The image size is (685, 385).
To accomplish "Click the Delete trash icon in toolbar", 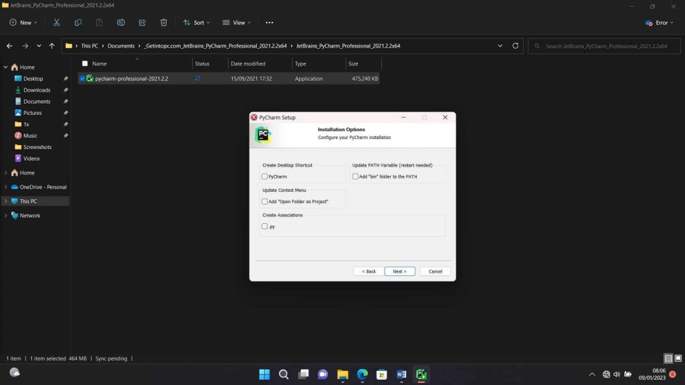I will [x=164, y=22].
